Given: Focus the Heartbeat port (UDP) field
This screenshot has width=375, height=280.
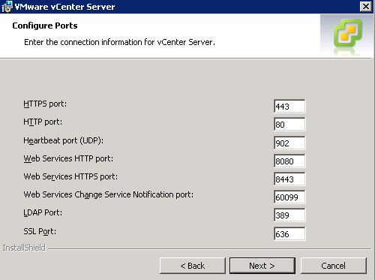Looking at the screenshot, I should (289, 143).
